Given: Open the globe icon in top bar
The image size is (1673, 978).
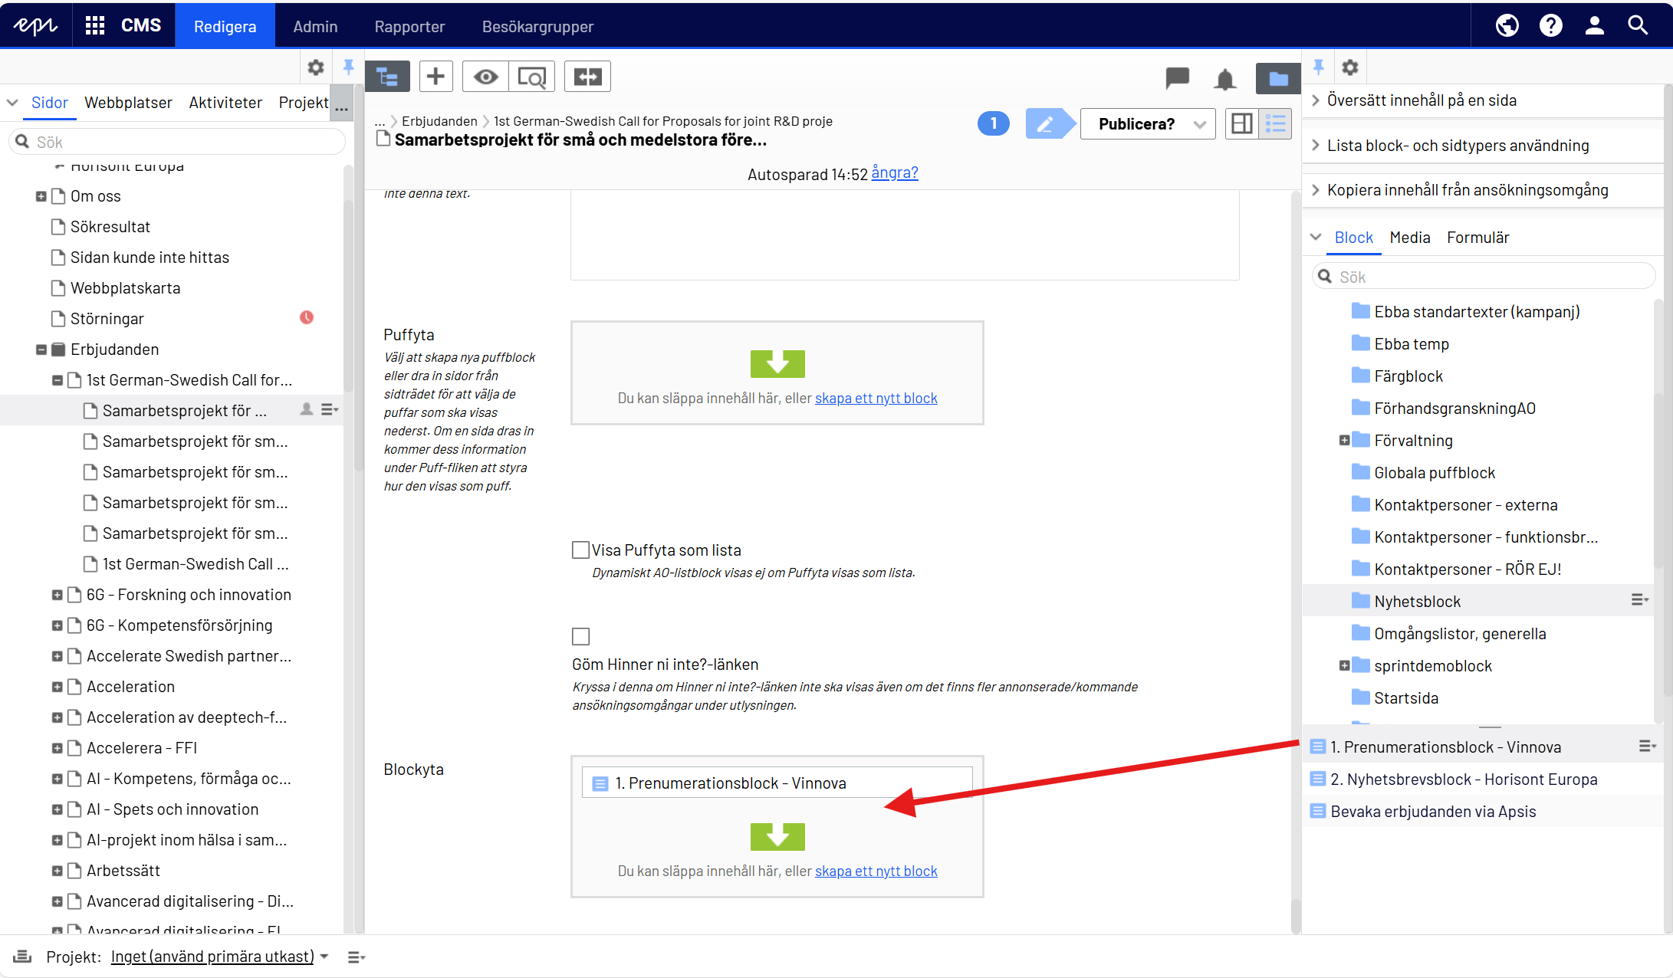Looking at the screenshot, I should (x=1507, y=25).
